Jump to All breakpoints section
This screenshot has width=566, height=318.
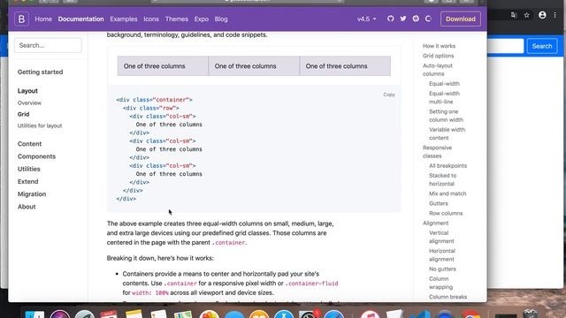(448, 165)
